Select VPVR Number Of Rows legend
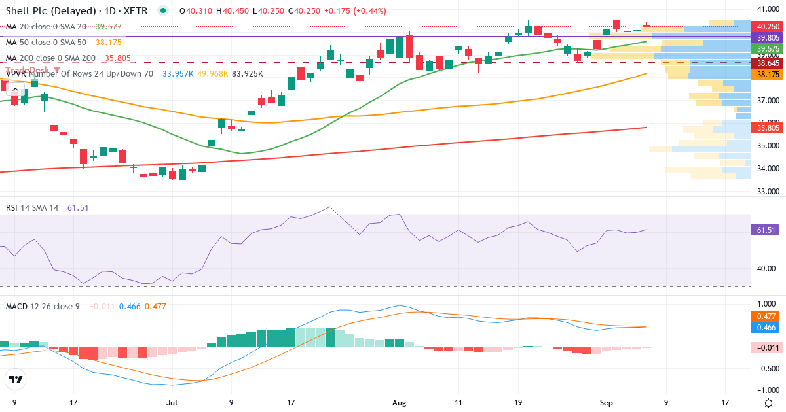Viewport: 786px width, 412px height. 79,74
